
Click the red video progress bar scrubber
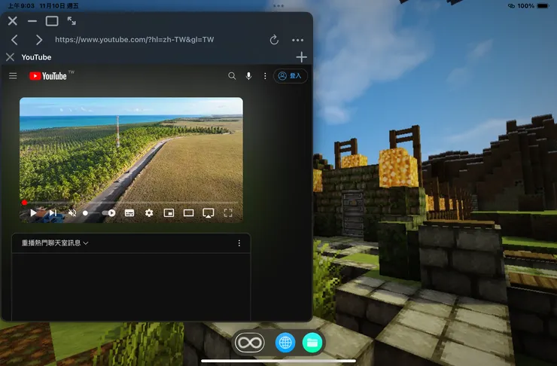[24, 203]
